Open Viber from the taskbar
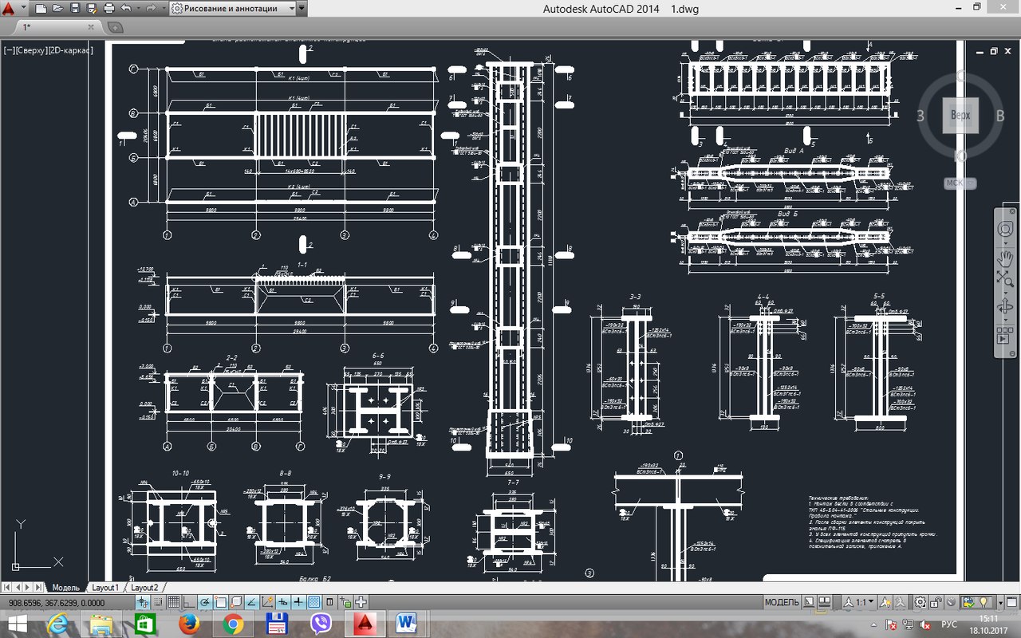1021x638 pixels. pos(321,624)
